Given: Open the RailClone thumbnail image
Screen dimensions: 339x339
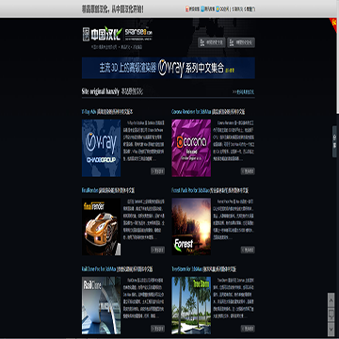Looking at the screenshot, I should point(101,305).
